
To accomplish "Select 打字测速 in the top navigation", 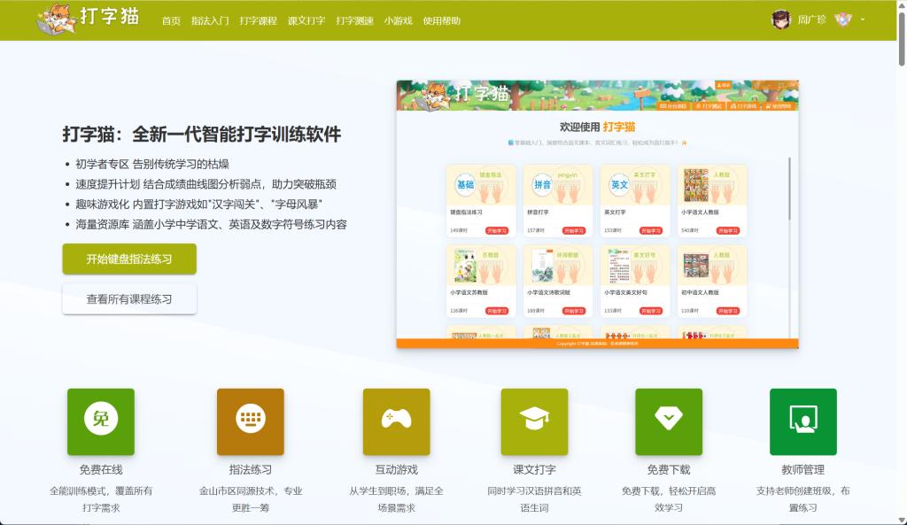I will coord(354,20).
